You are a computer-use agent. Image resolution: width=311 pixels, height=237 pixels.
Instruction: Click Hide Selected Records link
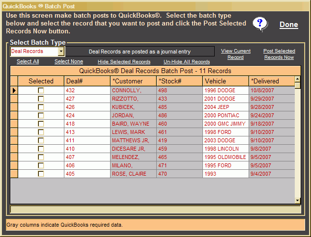[x=124, y=62]
